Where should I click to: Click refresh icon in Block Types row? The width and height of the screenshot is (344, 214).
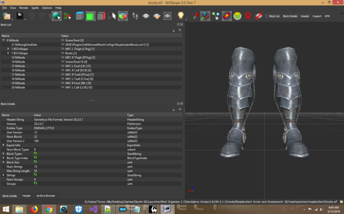point(35,153)
